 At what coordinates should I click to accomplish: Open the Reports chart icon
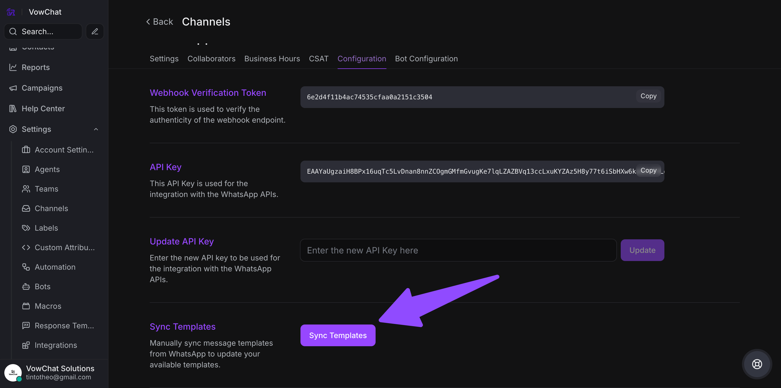point(13,67)
